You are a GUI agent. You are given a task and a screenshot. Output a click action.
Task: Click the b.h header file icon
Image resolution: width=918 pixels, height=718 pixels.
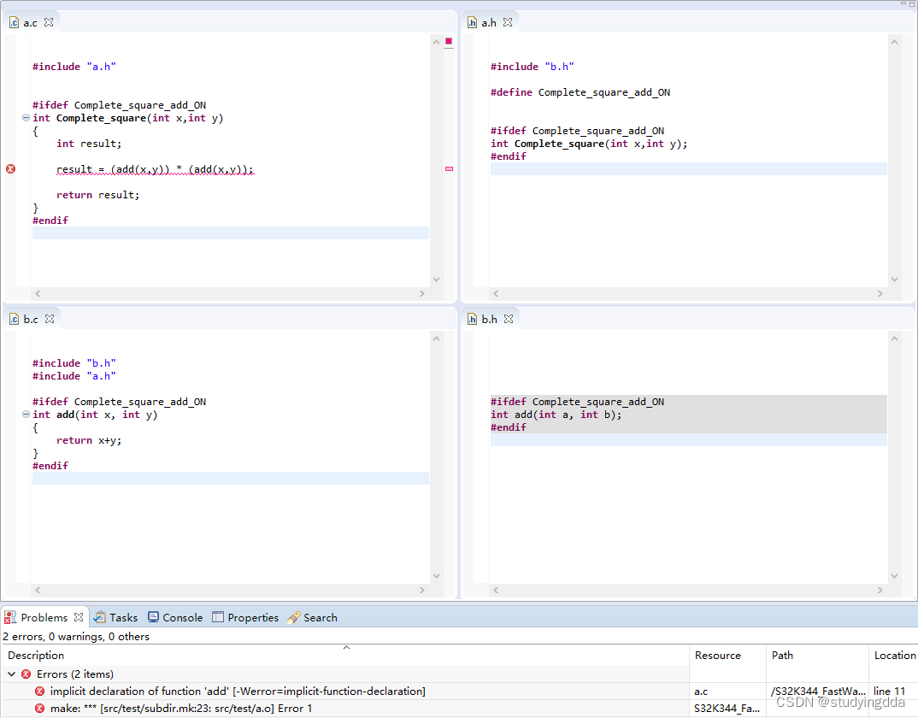[x=473, y=319]
